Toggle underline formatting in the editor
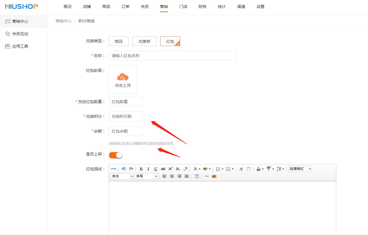This screenshot has height=235, width=368. (x=155, y=169)
